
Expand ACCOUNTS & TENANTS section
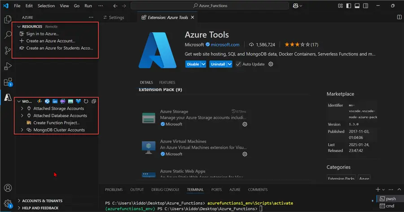click(19, 201)
